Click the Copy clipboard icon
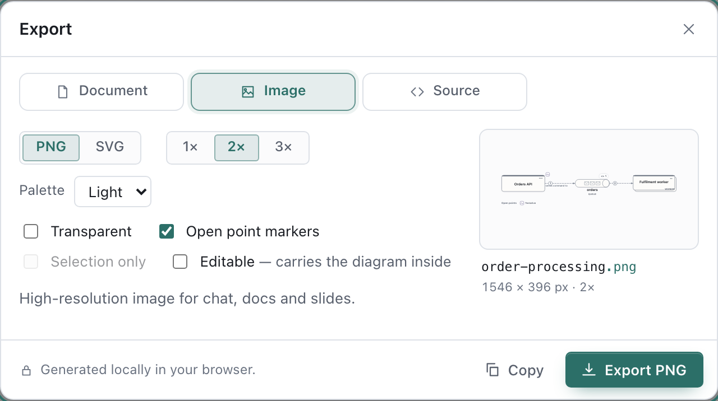Viewport: 718px width, 401px height. (x=493, y=370)
